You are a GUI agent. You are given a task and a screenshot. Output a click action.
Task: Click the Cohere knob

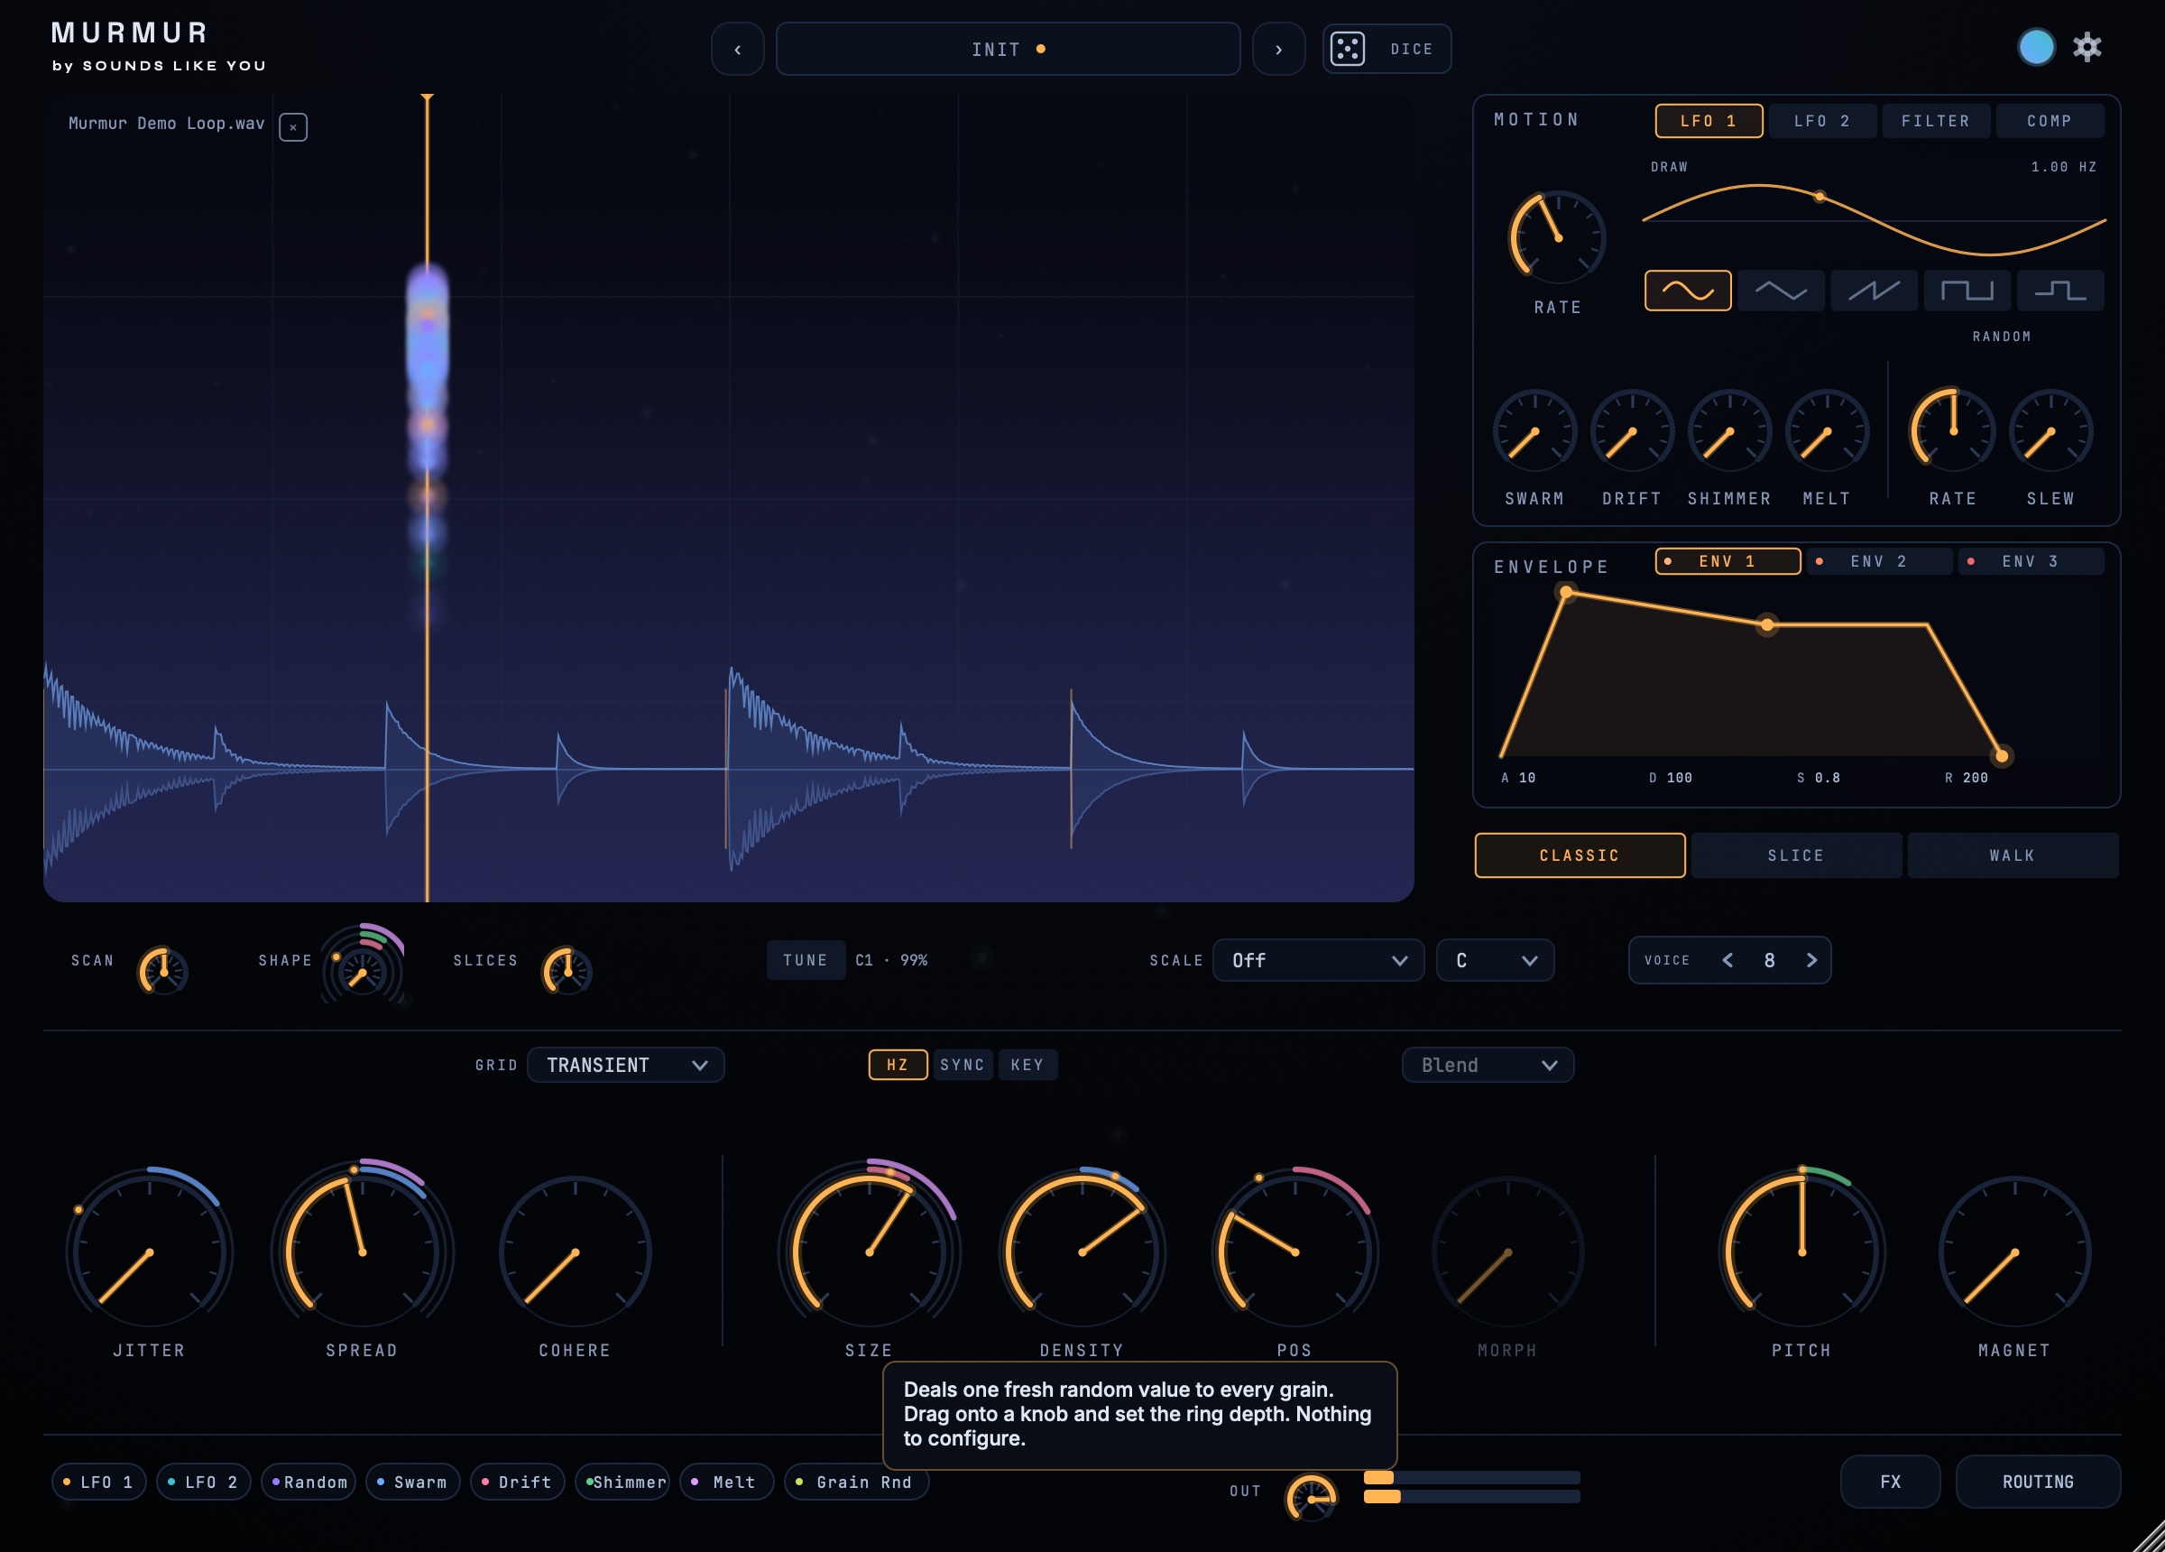pyautogui.click(x=575, y=1252)
